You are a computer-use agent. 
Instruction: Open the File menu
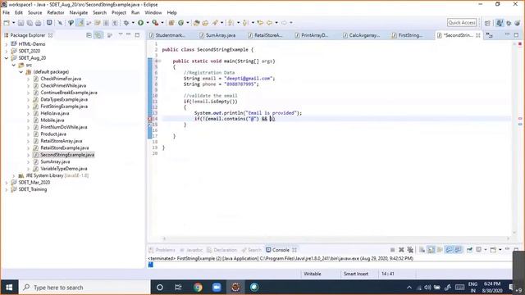(6, 13)
